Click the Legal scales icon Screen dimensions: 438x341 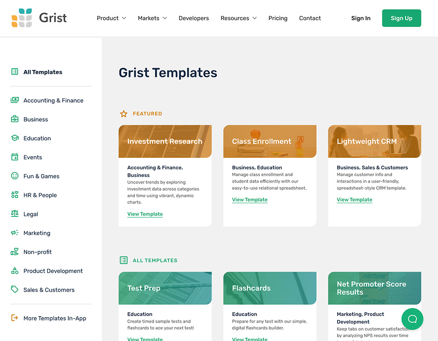point(15,214)
